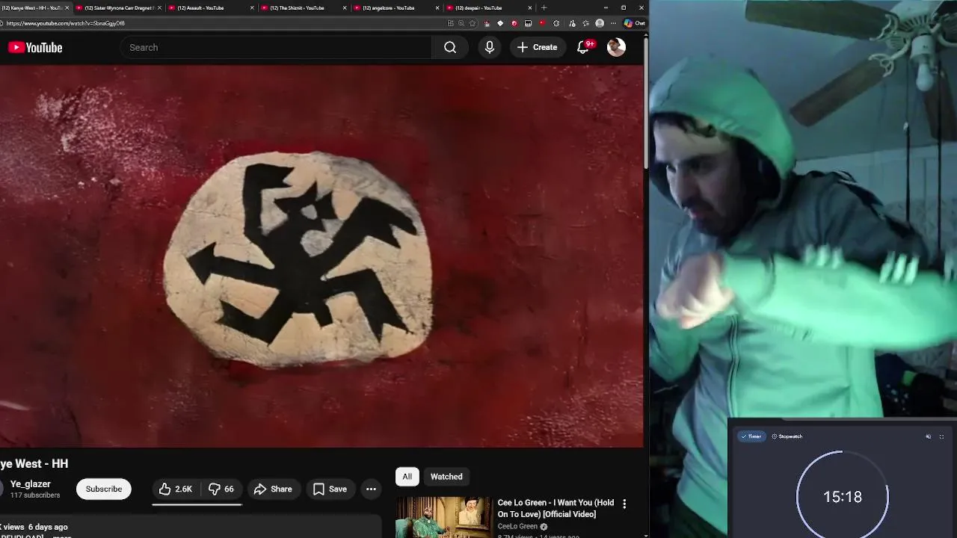Click the YouTube search magnifier button
This screenshot has width=957, height=538.
pos(450,47)
